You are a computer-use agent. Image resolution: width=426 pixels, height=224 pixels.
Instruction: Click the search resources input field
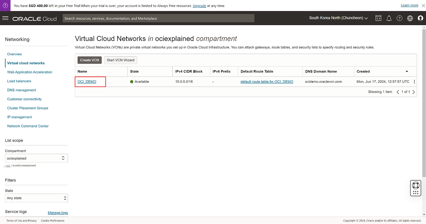[158, 18]
